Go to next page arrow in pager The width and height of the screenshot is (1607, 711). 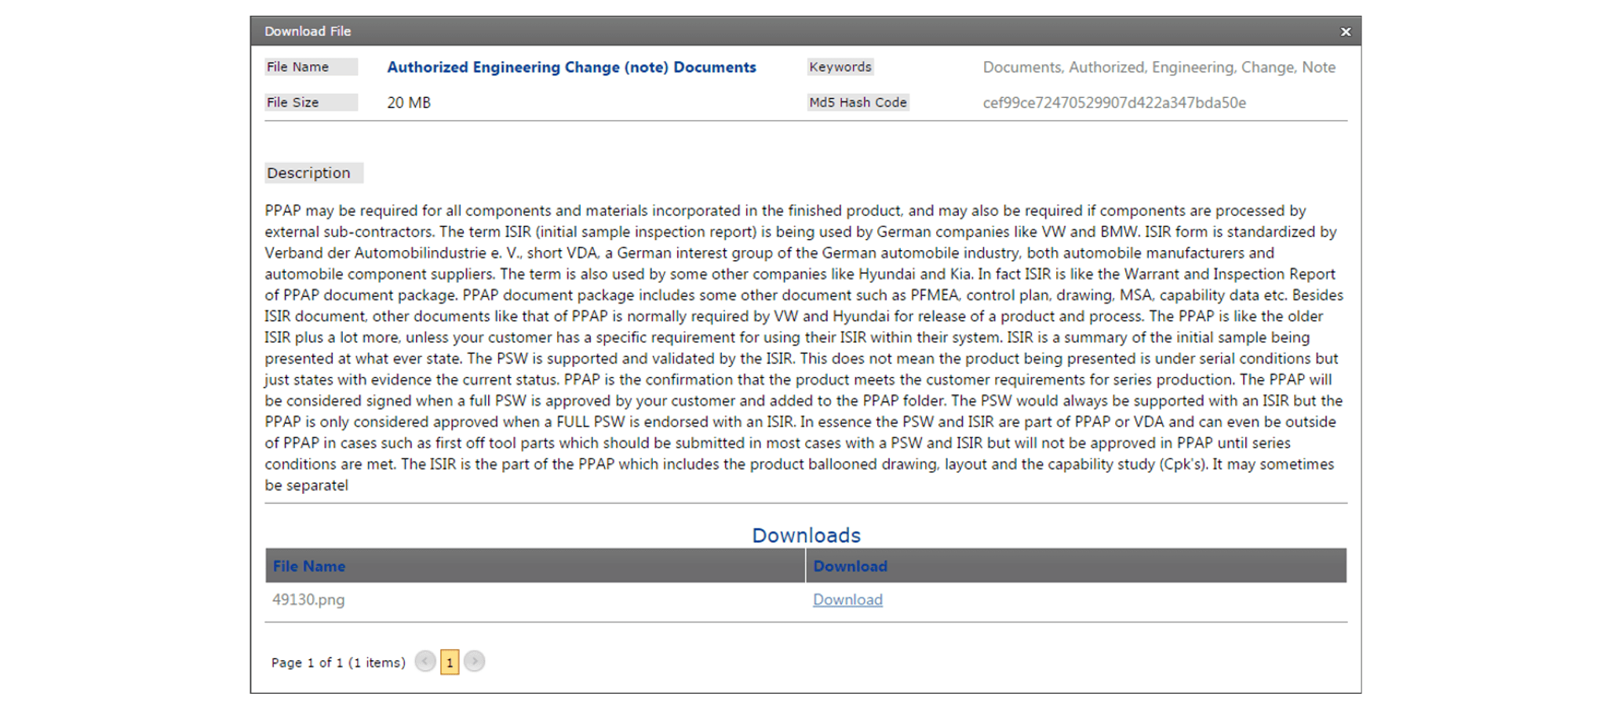pyautogui.click(x=474, y=662)
